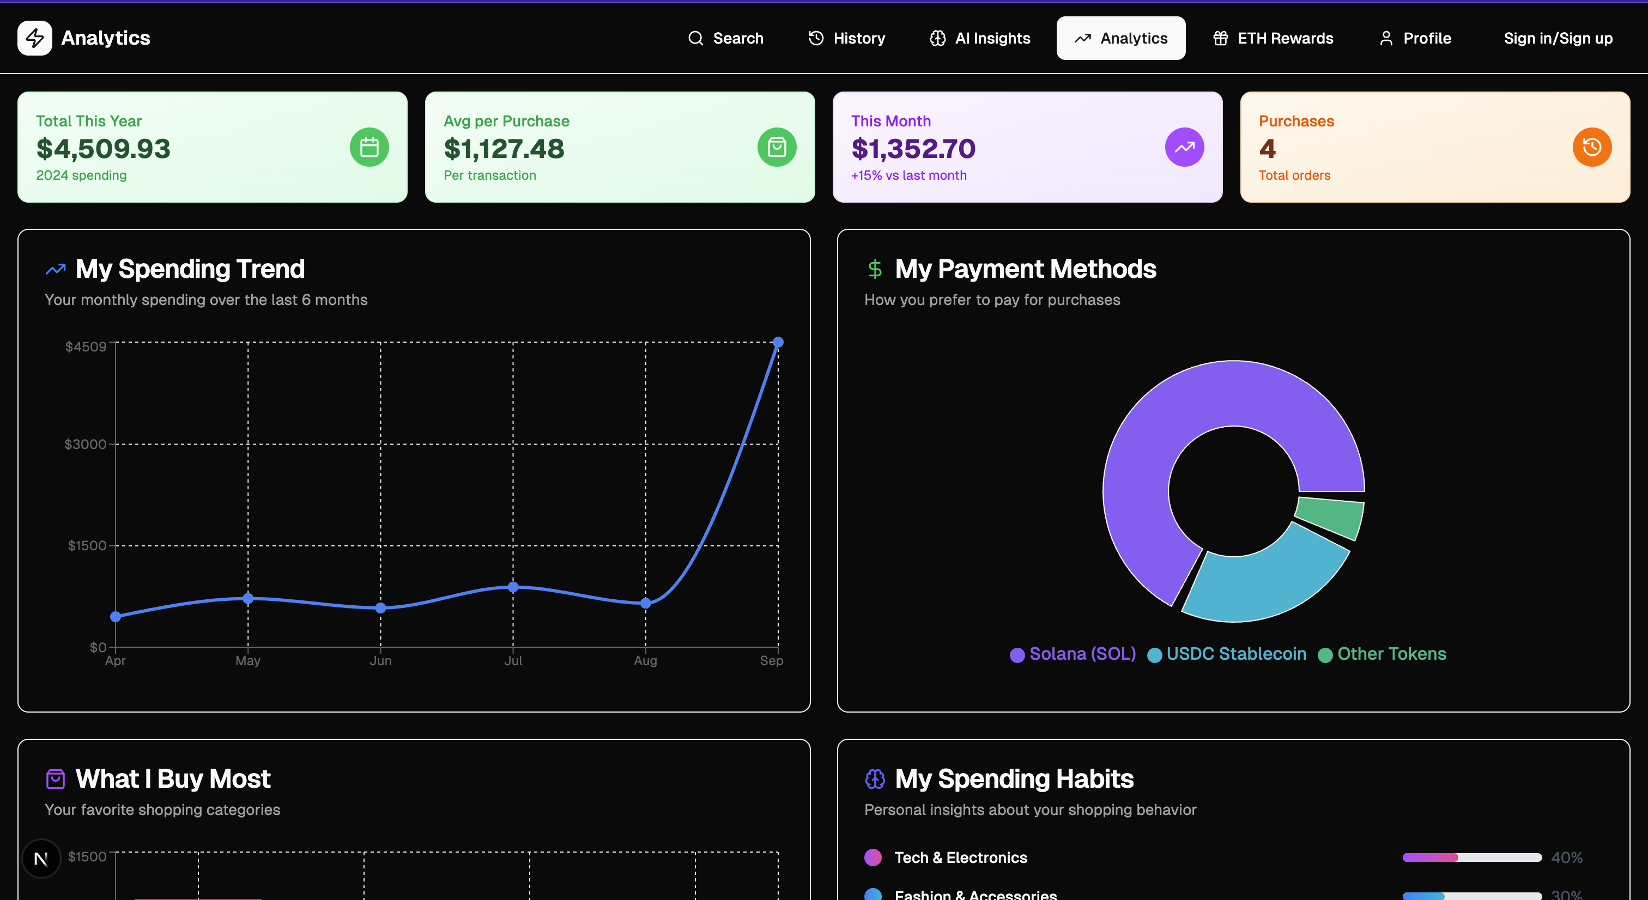1648x900 pixels.
Task: Select the September data point on spending trend
Action: click(x=778, y=342)
